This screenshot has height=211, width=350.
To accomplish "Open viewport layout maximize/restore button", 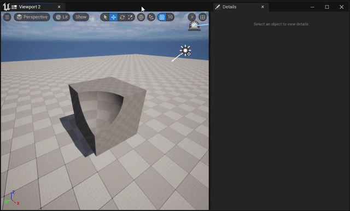I will 202,17.
